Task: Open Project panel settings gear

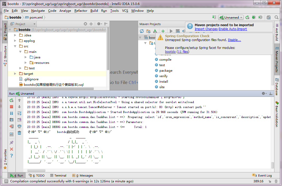Action: (x=99, y=24)
